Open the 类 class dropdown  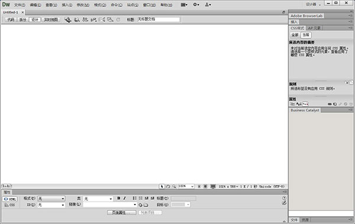point(98,199)
